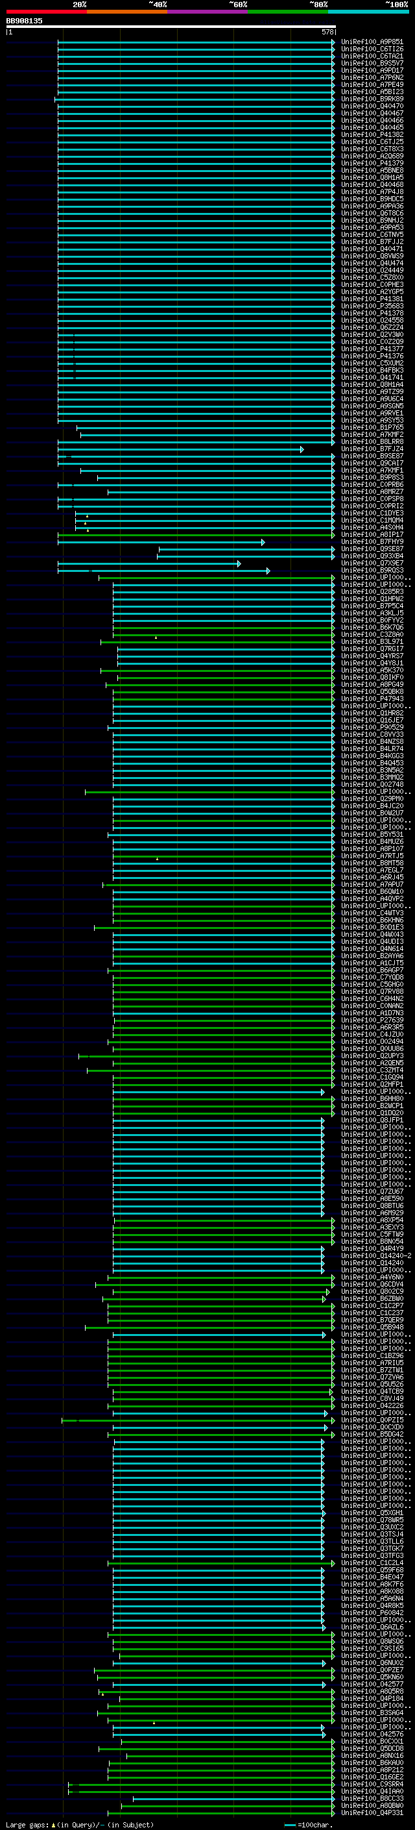The image size is (415, 1830).
Task: Select the UniRef100_B0CXX1 label
Action: coord(372,1741)
